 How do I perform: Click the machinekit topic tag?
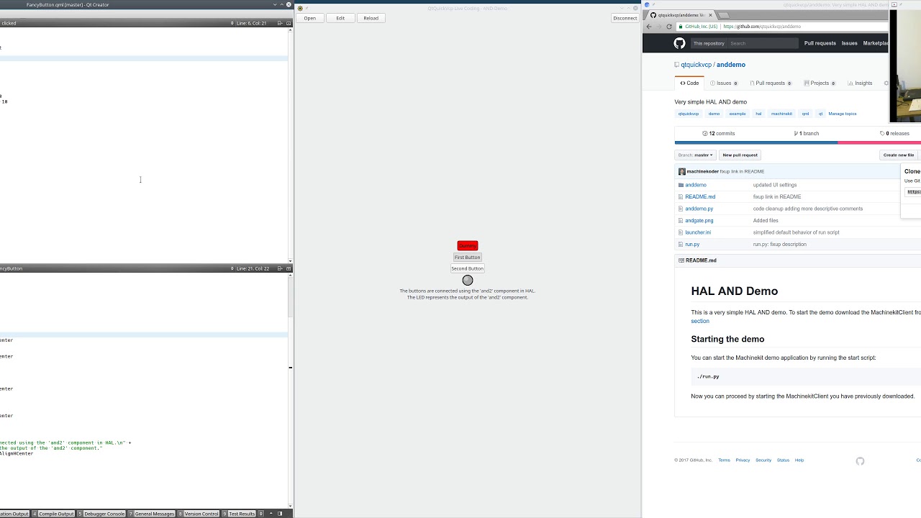(781, 114)
